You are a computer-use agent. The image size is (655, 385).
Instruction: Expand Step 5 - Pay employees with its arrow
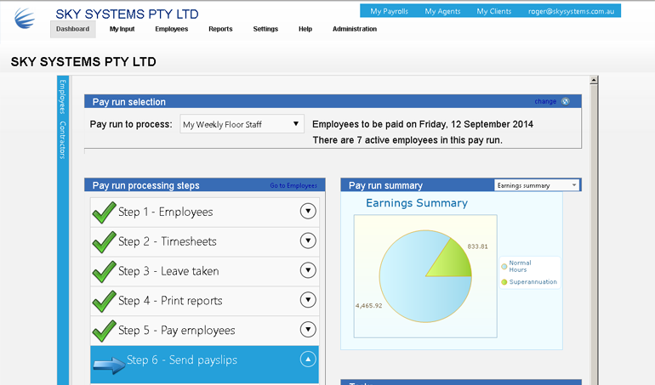coord(308,330)
